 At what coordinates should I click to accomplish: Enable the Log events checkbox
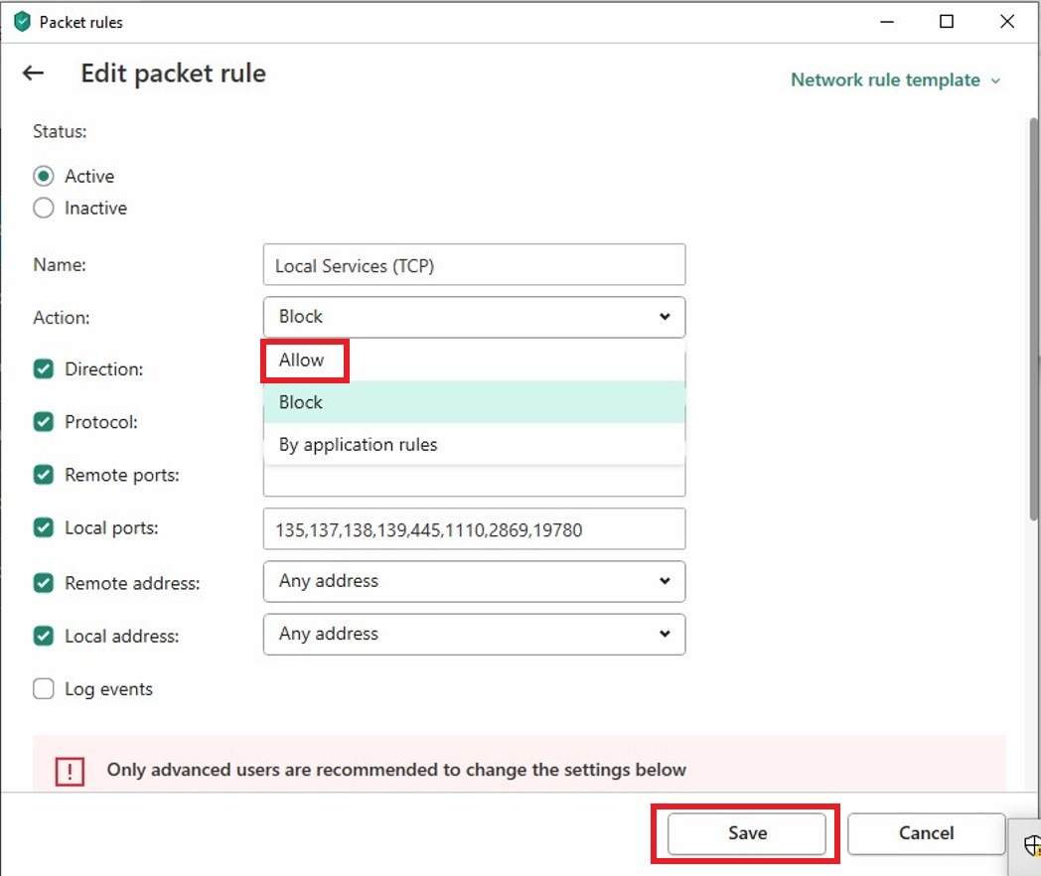44,689
